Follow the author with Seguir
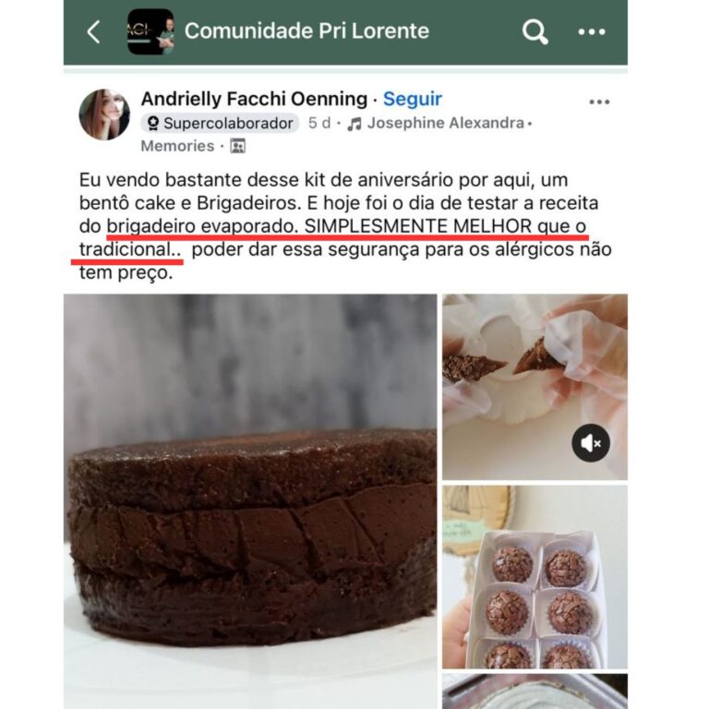This screenshot has height=709, width=709. [x=413, y=99]
